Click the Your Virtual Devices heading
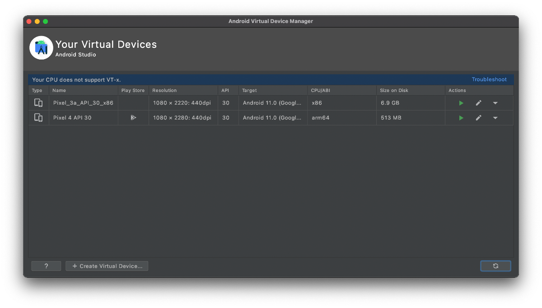The height and width of the screenshot is (308, 542). [x=106, y=44]
